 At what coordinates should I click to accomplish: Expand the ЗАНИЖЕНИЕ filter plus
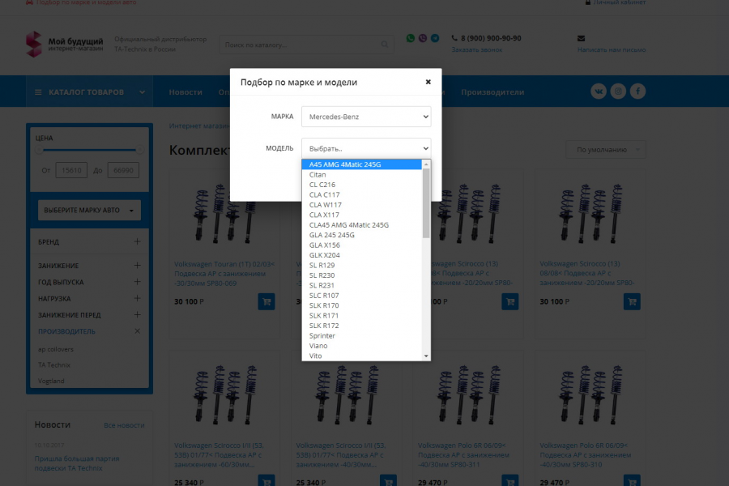click(137, 266)
